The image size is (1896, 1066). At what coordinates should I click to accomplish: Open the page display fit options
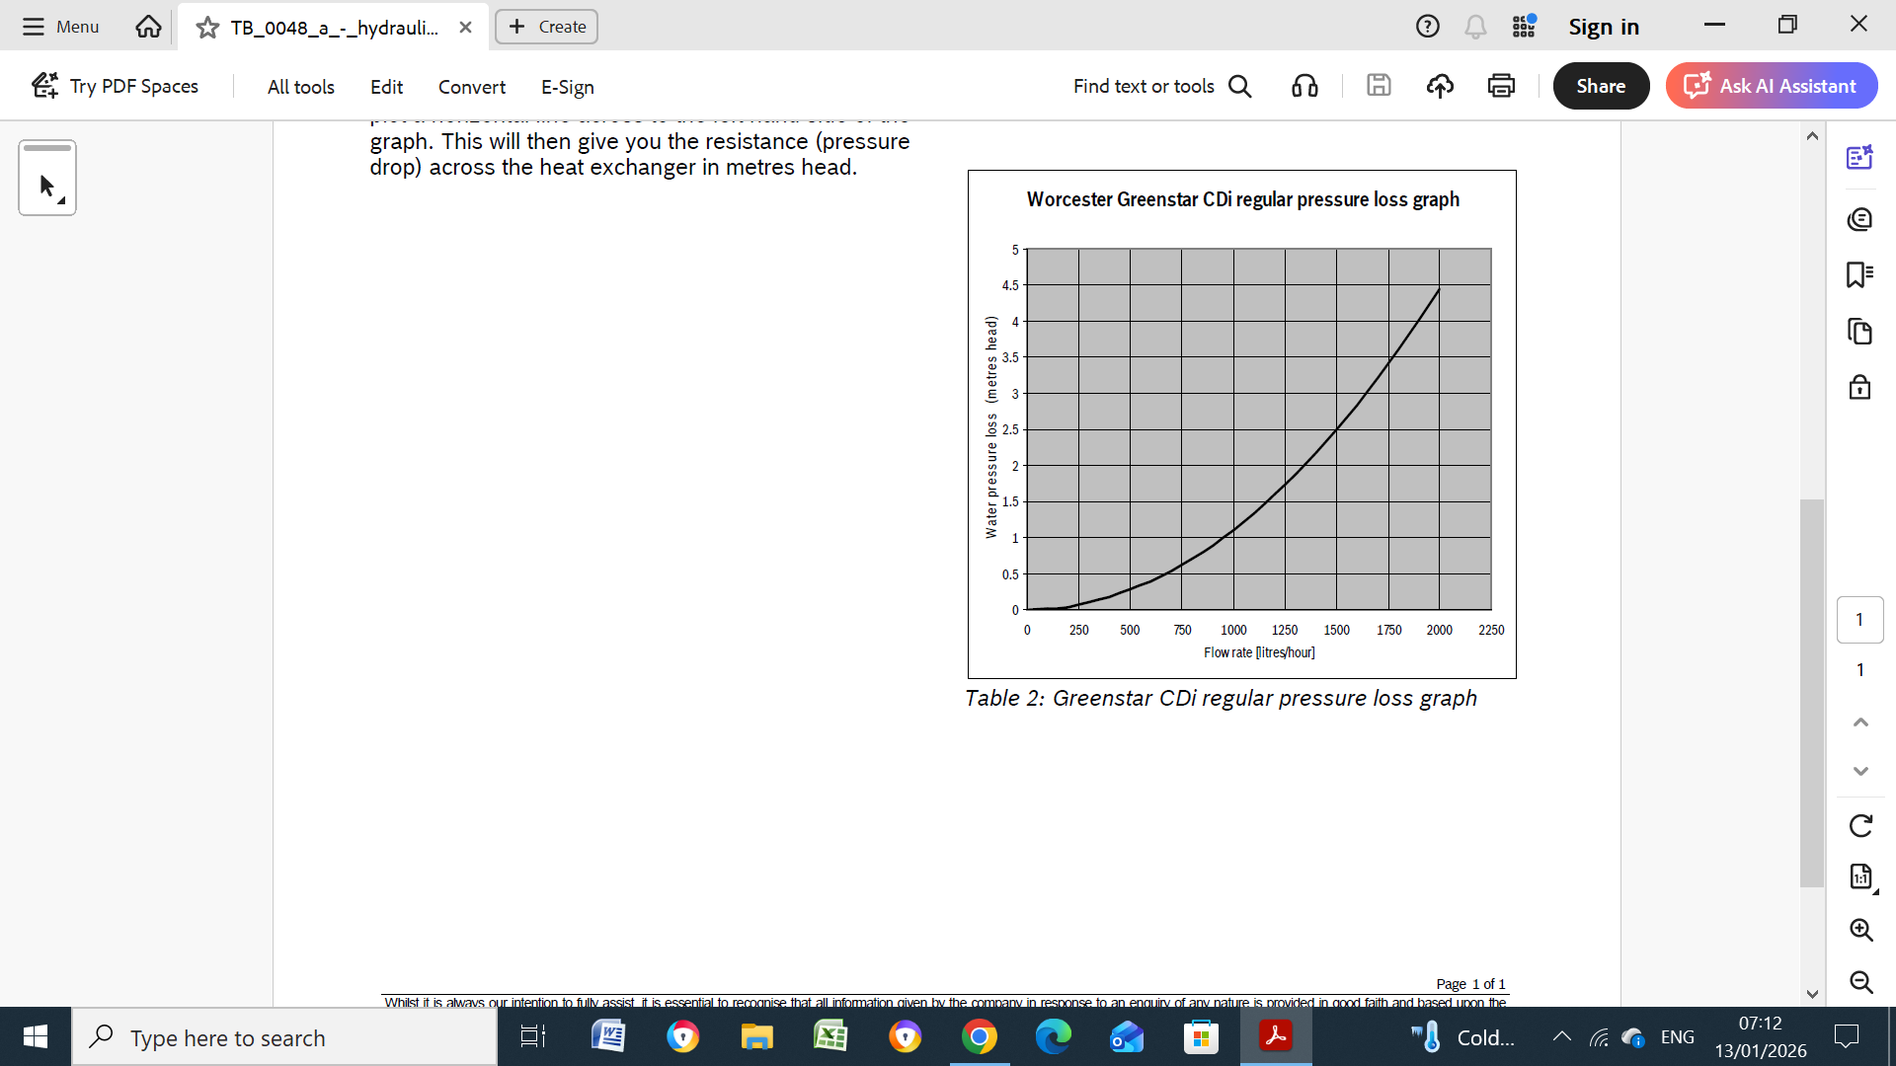tap(1860, 876)
